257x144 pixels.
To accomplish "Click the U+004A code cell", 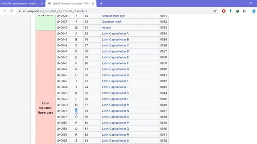I will pos(62,87).
